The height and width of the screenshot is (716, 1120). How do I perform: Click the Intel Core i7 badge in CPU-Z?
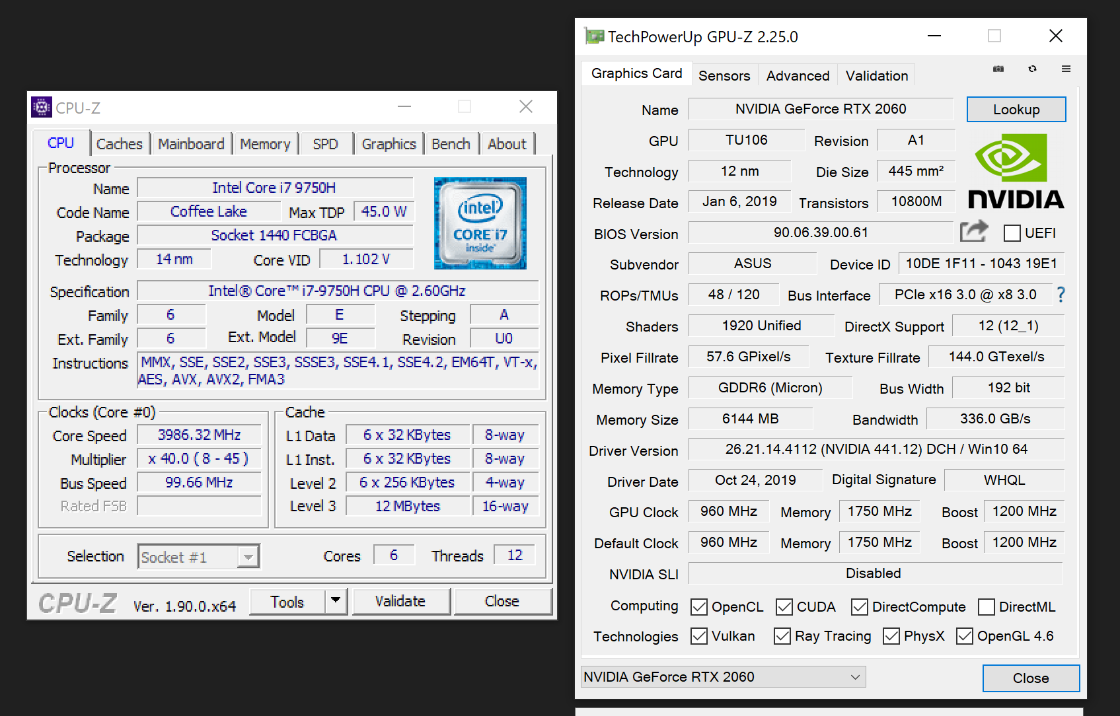tap(480, 223)
